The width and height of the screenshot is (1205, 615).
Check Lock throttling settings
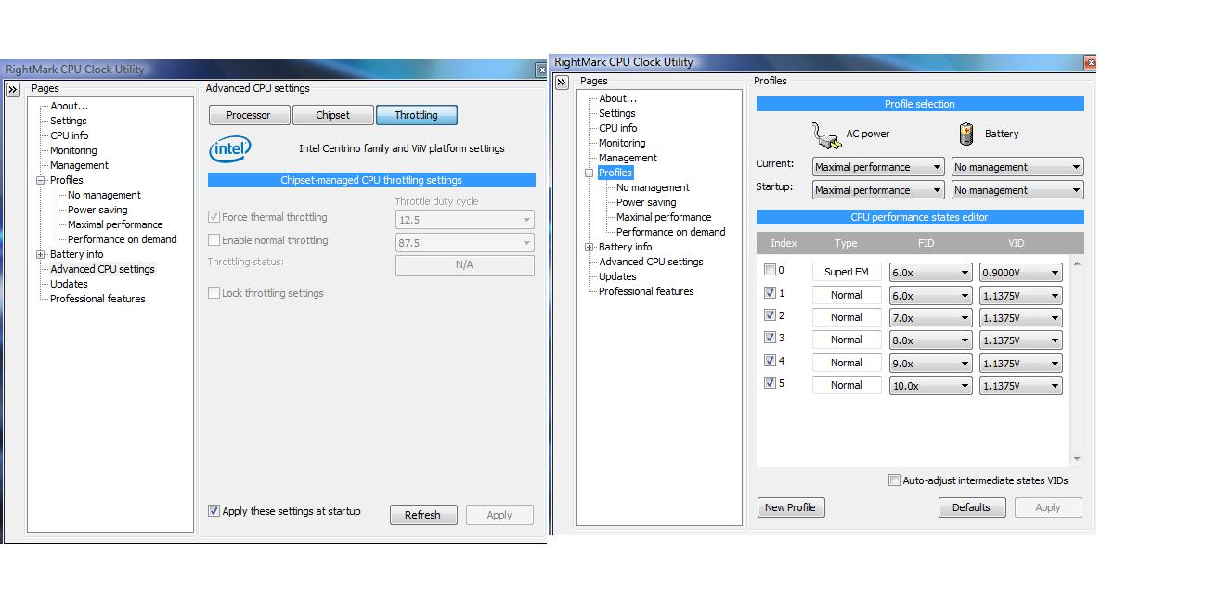[214, 293]
